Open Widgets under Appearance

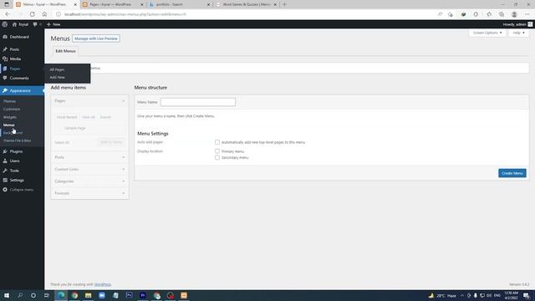[10, 117]
